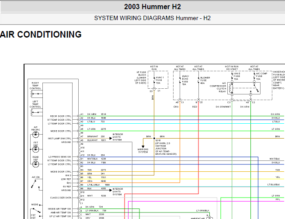Click circuit number 4840 on pin B7
285x219 pixels.
104,181
